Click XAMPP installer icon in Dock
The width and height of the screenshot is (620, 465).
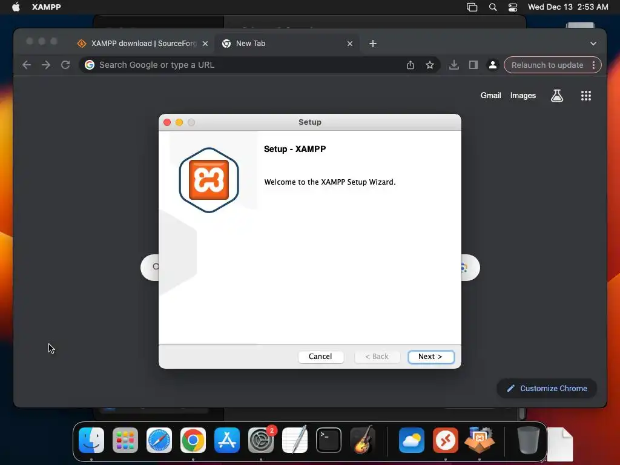tap(480, 440)
